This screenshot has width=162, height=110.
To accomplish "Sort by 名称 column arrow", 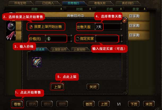I will [61, 9].
